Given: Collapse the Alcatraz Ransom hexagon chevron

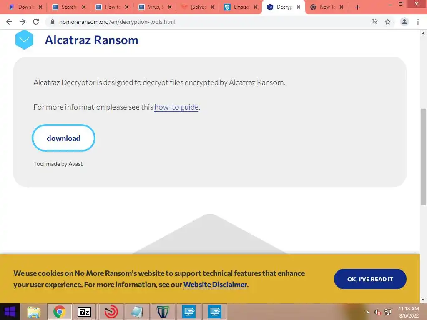Looking at the screenshot, I should coord(24,40).
